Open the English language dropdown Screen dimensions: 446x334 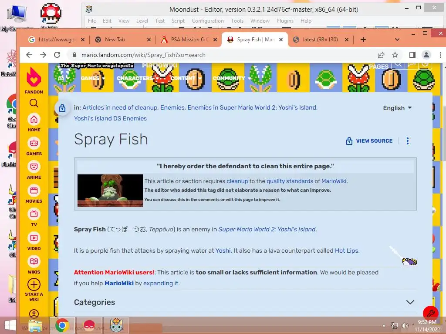pyautogui.click(x=397, y=108)
